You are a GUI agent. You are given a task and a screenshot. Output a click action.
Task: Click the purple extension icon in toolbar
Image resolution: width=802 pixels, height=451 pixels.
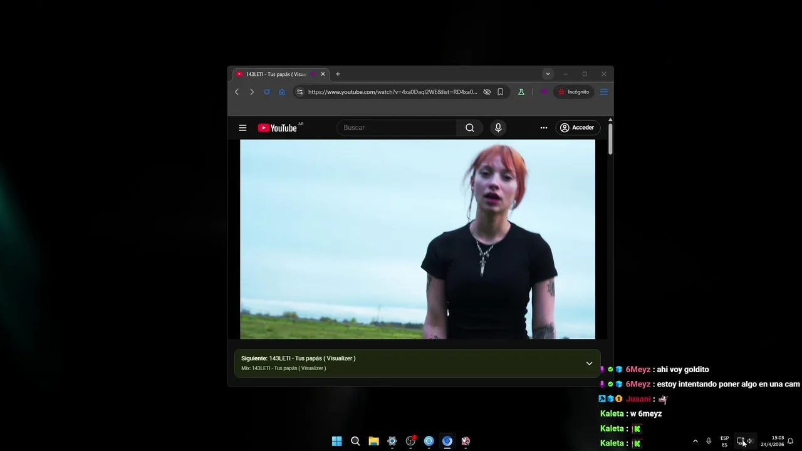point(544,92)
